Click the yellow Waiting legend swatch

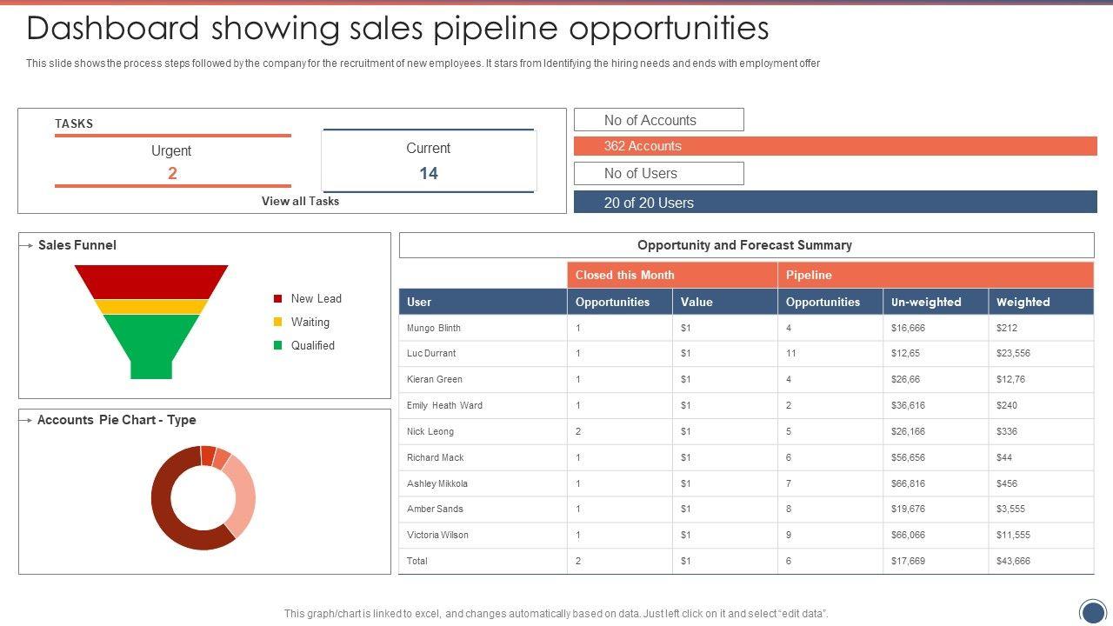[x=278, y=322]
